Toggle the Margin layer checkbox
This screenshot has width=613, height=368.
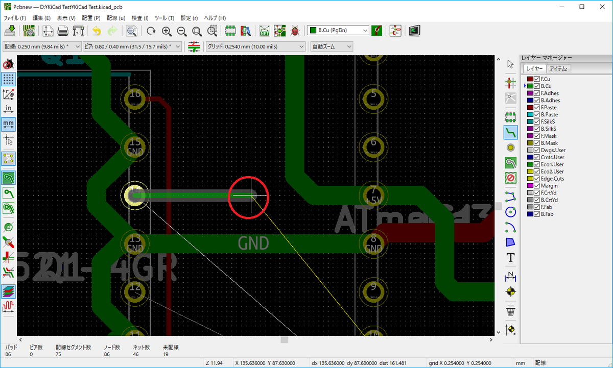(537, 186)
